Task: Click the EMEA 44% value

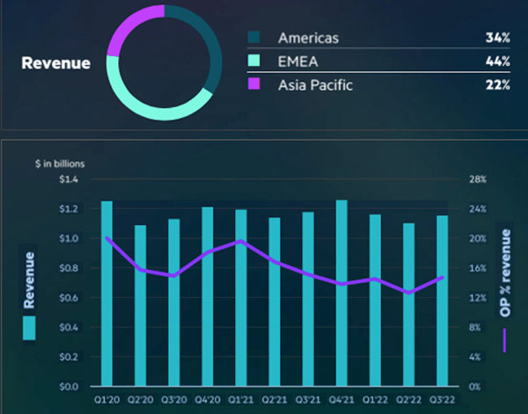Action: (497, 61)
